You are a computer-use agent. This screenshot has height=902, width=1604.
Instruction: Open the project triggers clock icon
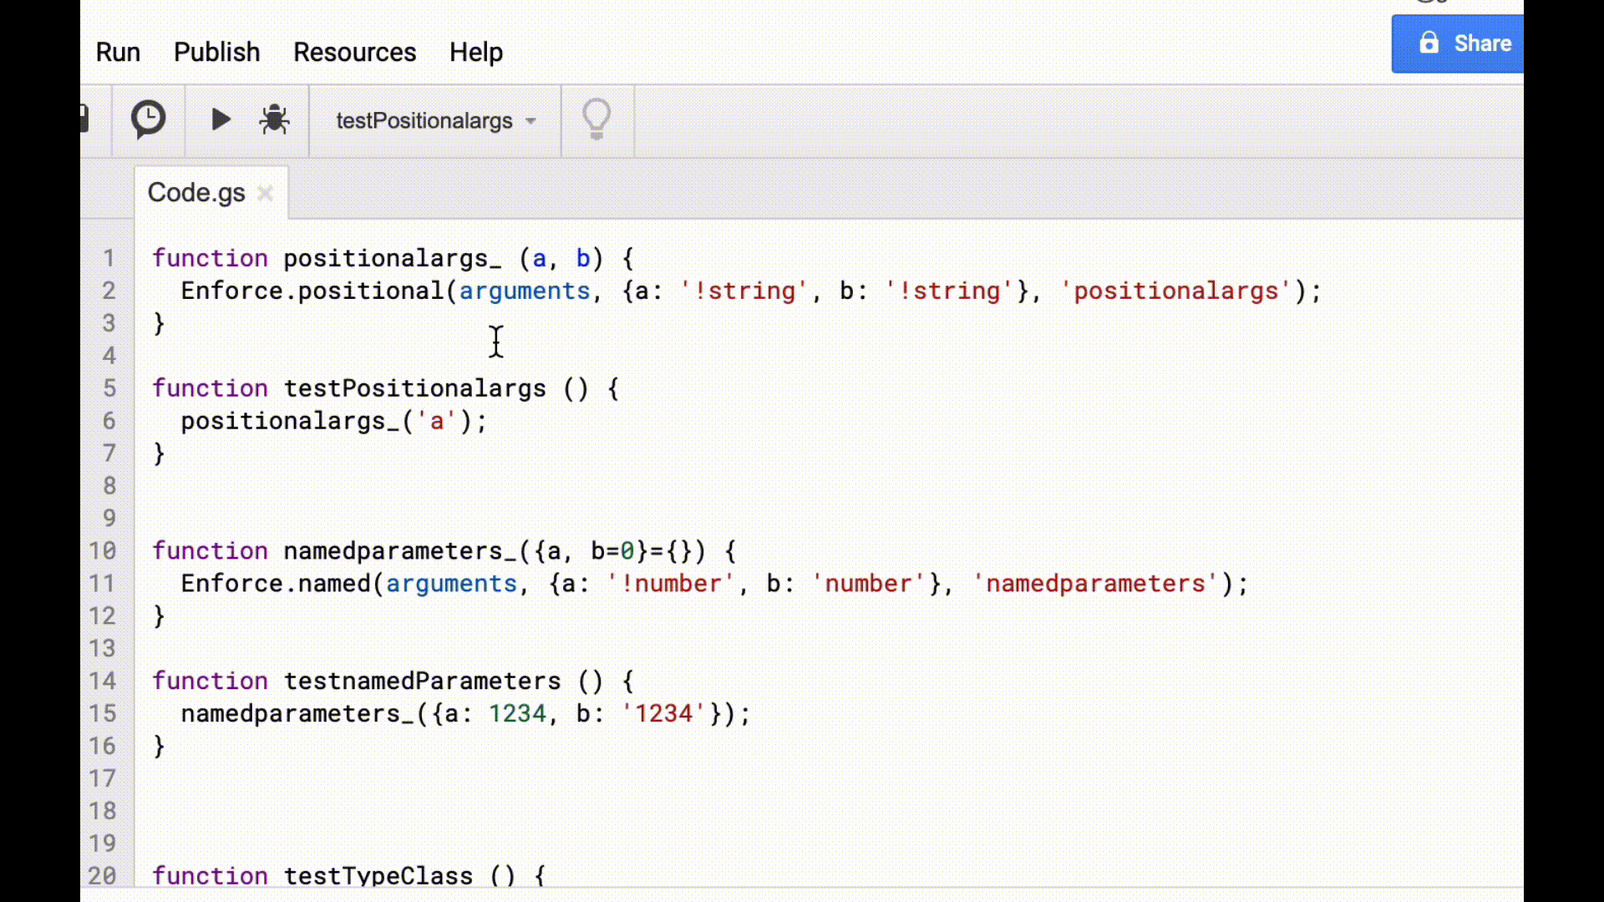tap(148, 120)
